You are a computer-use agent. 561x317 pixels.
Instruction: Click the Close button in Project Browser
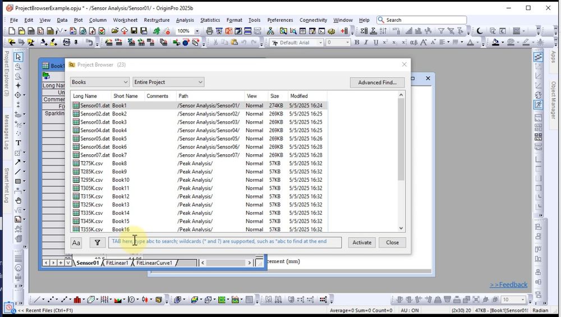pos(392,242)
